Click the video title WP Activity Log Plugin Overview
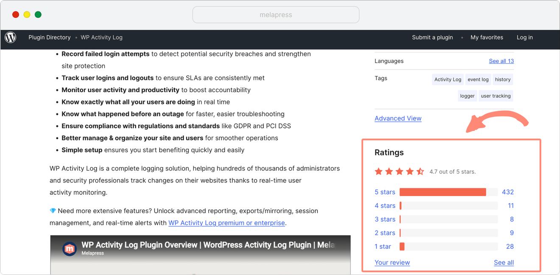 208,245
